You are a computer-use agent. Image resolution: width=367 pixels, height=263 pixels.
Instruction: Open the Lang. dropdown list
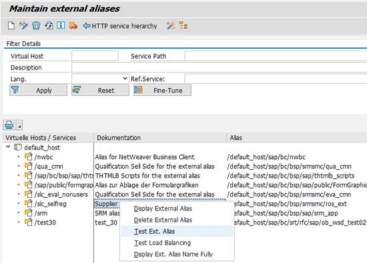click(x=125, y=79)
